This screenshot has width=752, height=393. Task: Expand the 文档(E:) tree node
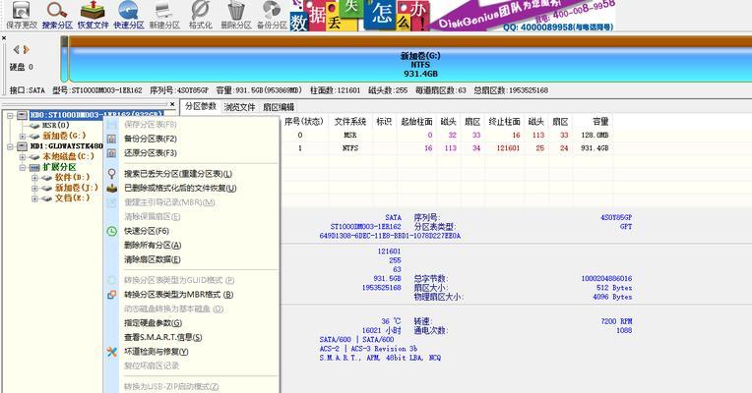[x=34, y=198]
